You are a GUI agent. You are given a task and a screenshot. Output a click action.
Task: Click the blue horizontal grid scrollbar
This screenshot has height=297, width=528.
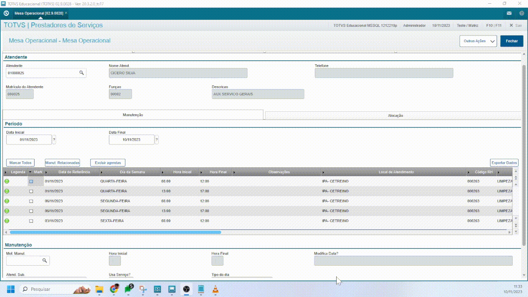(x=115, y=232)
